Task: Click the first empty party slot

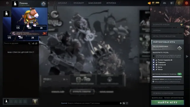Action: (x=11, y=101)
